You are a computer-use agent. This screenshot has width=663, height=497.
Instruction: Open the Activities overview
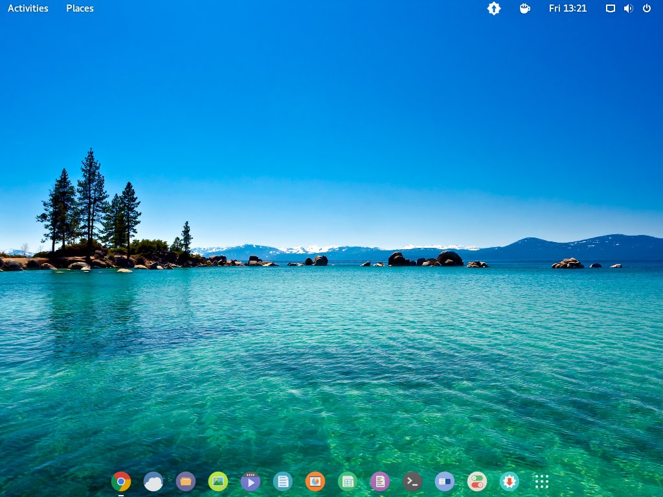[27, 8]
